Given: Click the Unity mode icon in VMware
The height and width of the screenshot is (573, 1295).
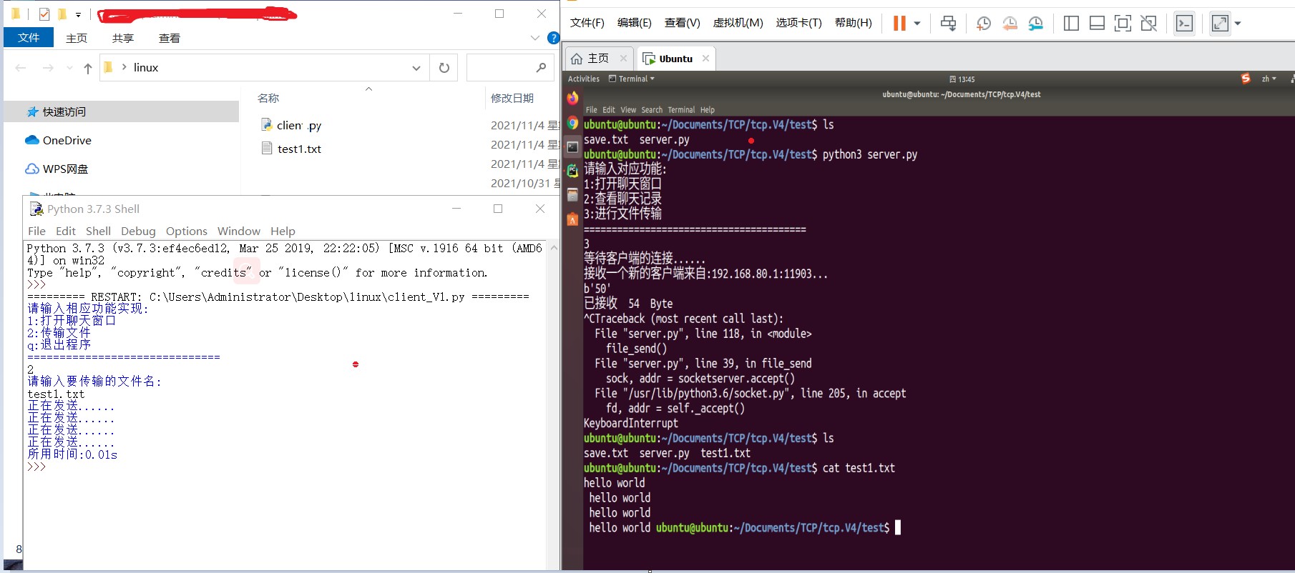Looking at the screenshot, I should point(1148,23).
